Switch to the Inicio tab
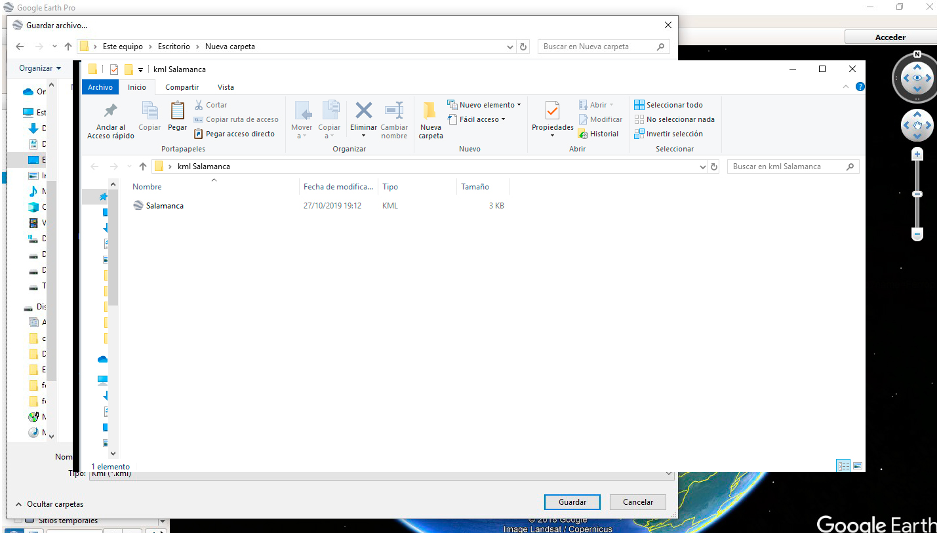Viewport: 939px width, 533px height. click(137, 87)
